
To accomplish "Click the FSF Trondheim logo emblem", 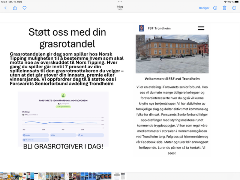I will (x=141, y=28).
